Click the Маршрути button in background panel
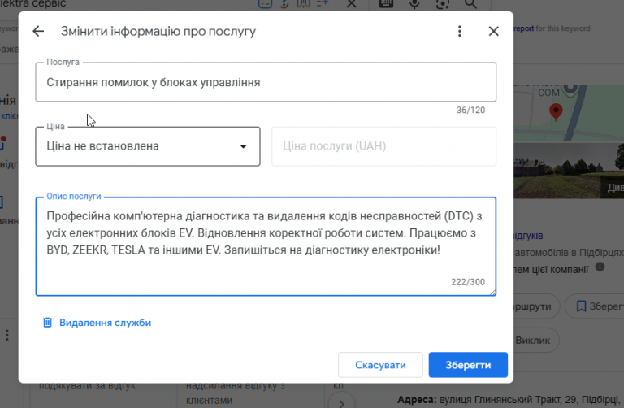 pos(536,306)
